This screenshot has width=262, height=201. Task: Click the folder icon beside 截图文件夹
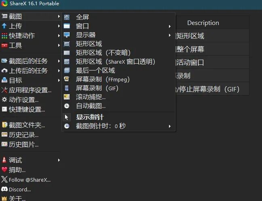tap(4, 125)
